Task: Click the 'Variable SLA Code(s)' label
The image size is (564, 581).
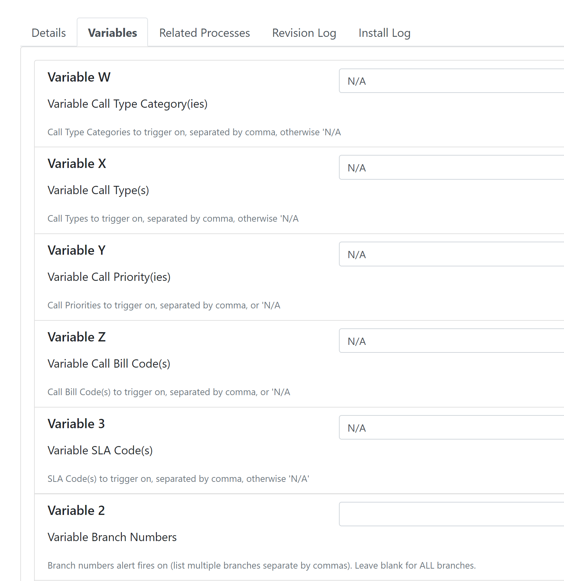Action: point(100,451)
